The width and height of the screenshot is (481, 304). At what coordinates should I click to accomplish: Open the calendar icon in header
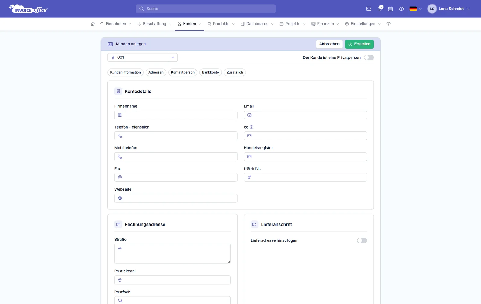[391, 9]
